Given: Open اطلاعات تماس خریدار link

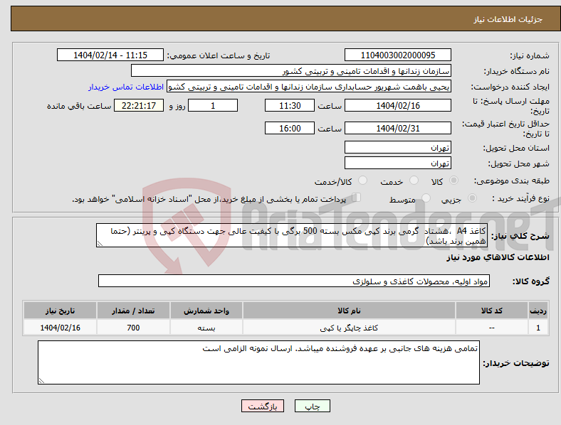Looking at the screenshot, I should click(x=126, y=87).
